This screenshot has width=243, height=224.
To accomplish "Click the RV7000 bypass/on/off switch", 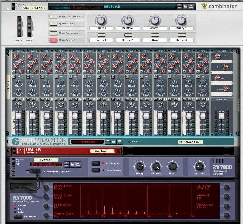I will click(13, 162).
